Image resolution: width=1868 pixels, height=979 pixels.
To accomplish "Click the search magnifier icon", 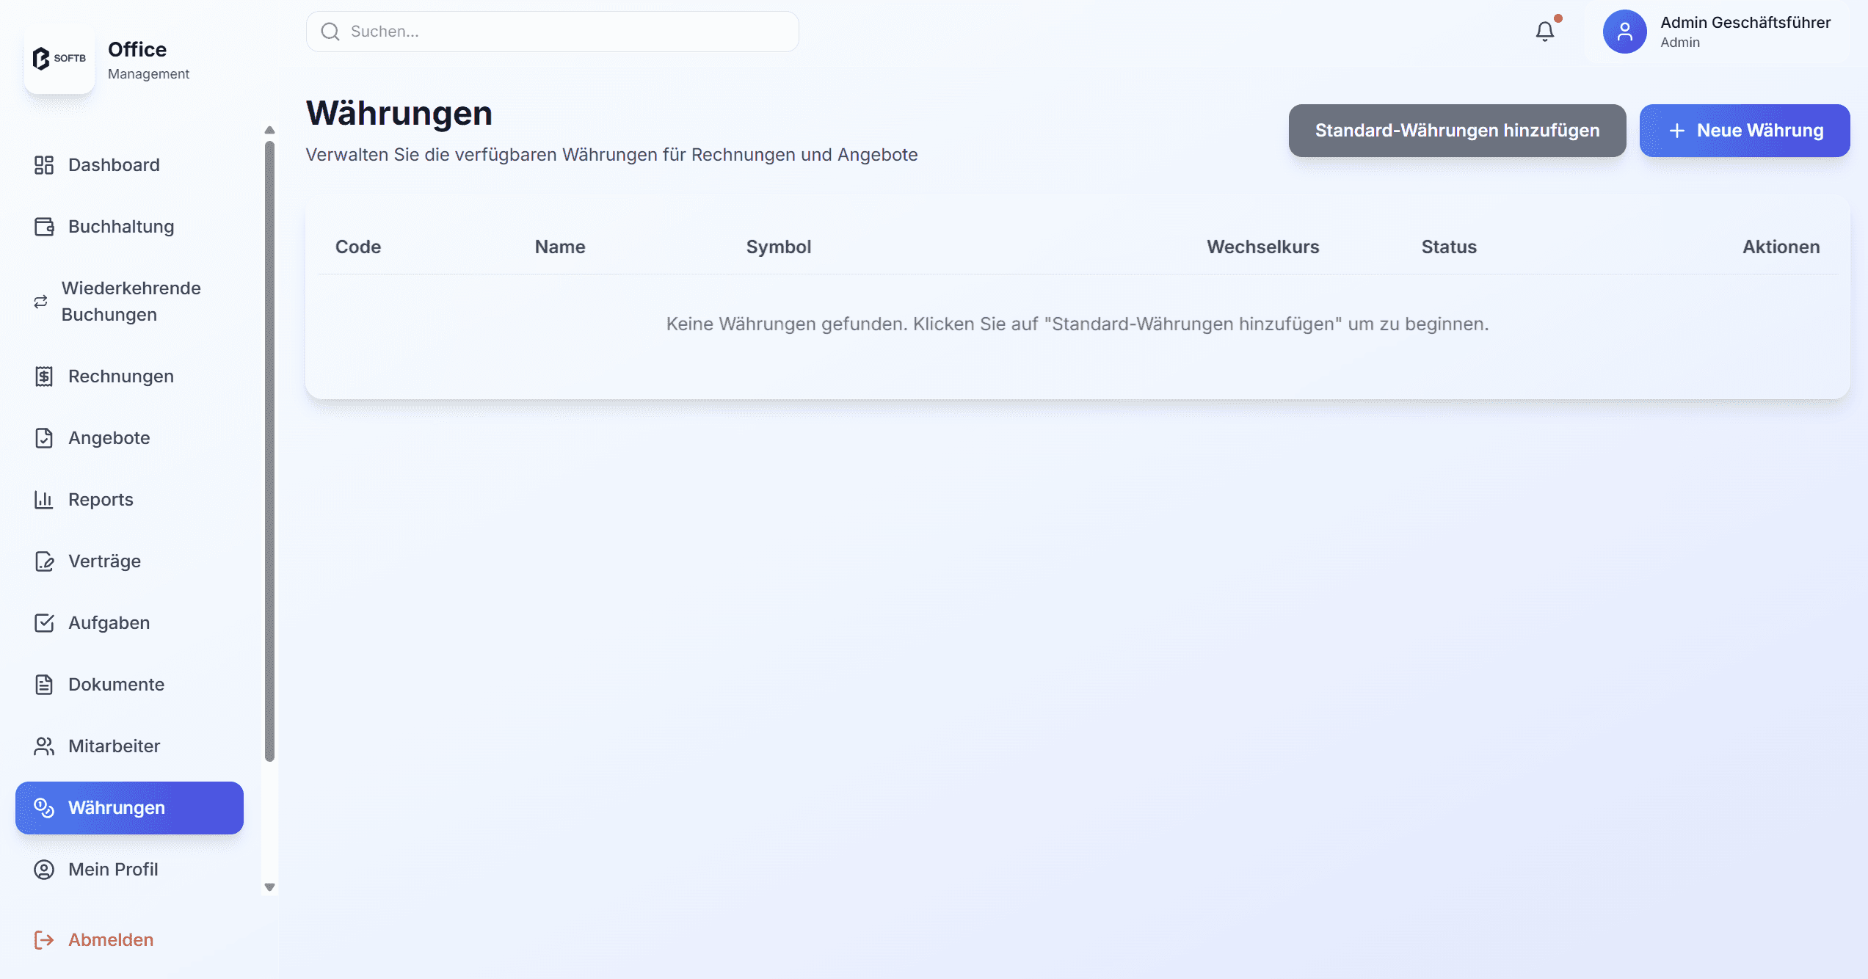I will tap(330, 32).
